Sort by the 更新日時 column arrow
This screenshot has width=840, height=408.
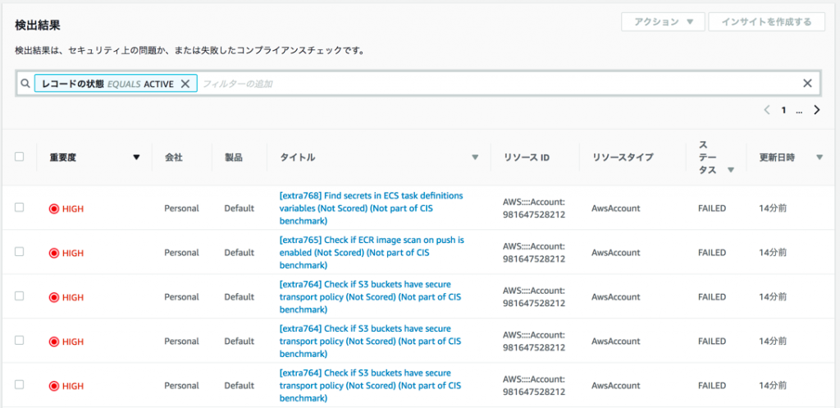tap(819, 158)
